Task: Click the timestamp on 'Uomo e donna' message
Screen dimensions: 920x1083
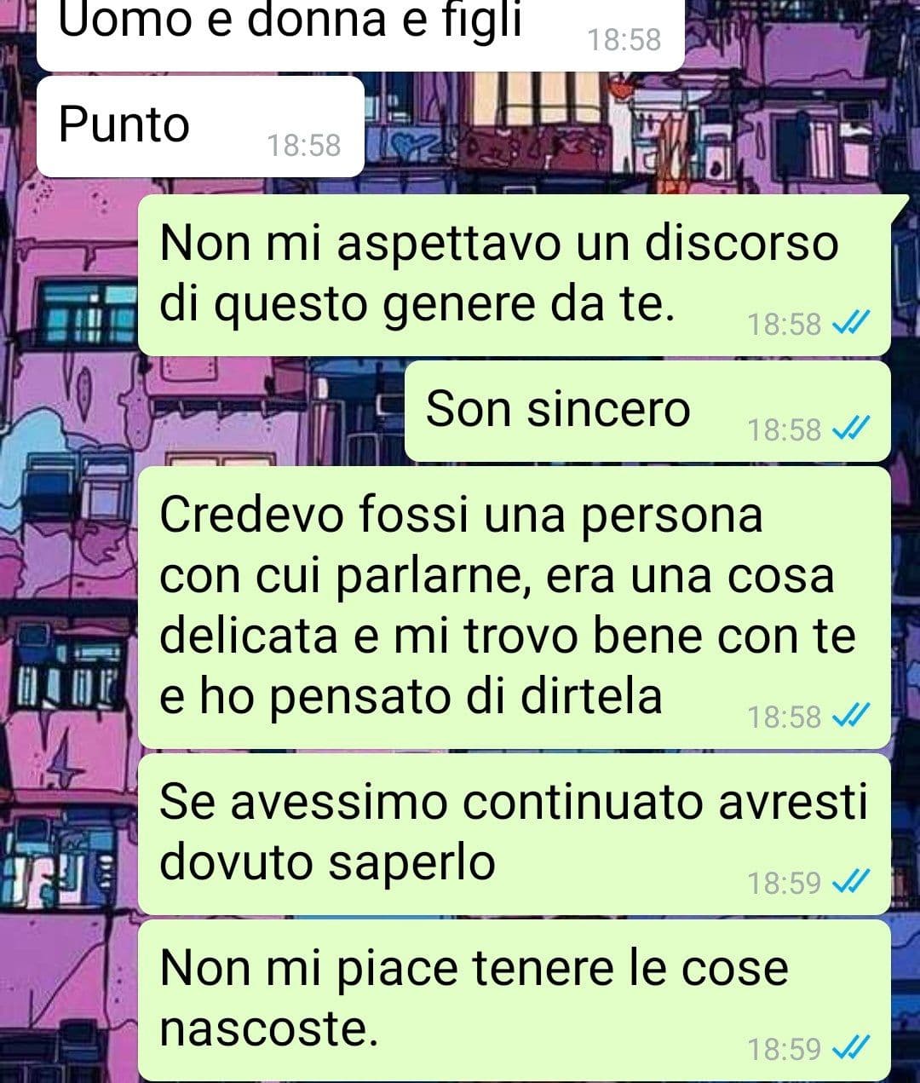Action: pyautogui.click(x=624, y=39)
